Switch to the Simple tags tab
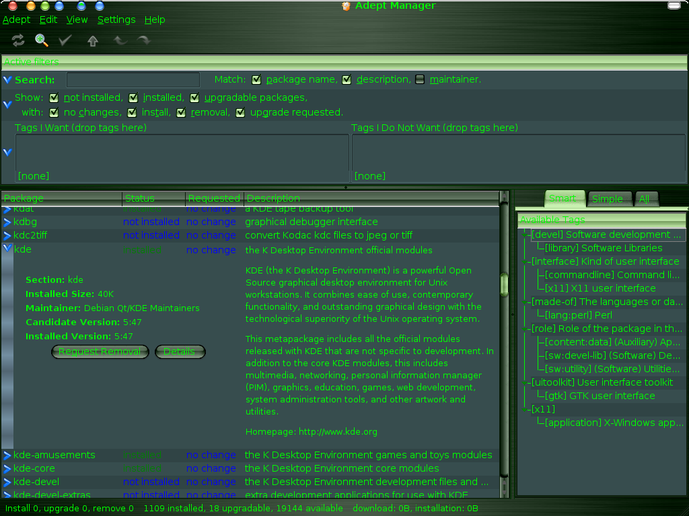 coord(608,199)
